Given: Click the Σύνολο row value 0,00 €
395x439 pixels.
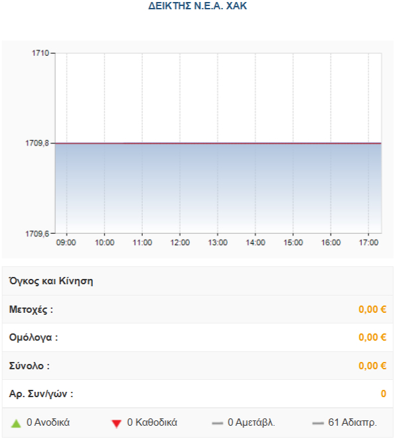Looking at the screenshot, I should coord(372,366).
